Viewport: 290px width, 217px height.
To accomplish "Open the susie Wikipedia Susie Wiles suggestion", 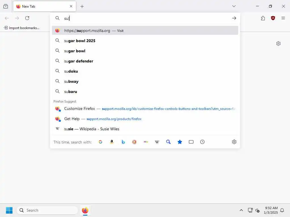I will point(145,129).
